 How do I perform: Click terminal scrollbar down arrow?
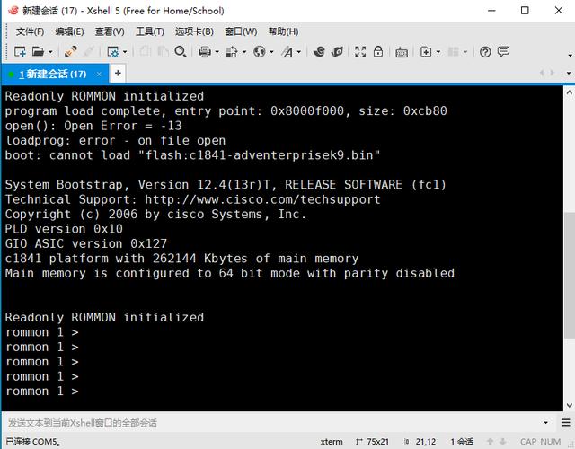(x=569, y=405)
